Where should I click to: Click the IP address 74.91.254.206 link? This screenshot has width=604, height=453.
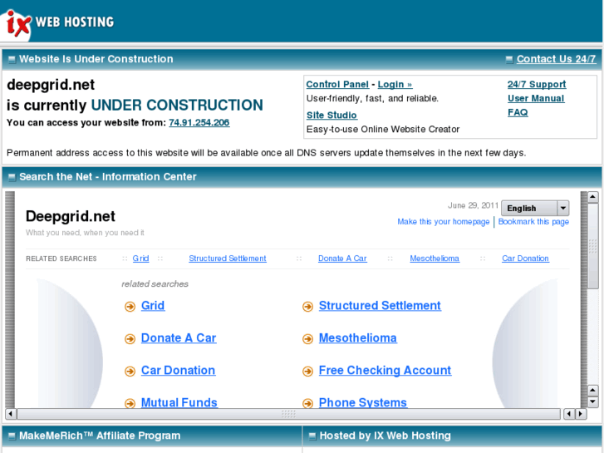(x=199, y=122)
